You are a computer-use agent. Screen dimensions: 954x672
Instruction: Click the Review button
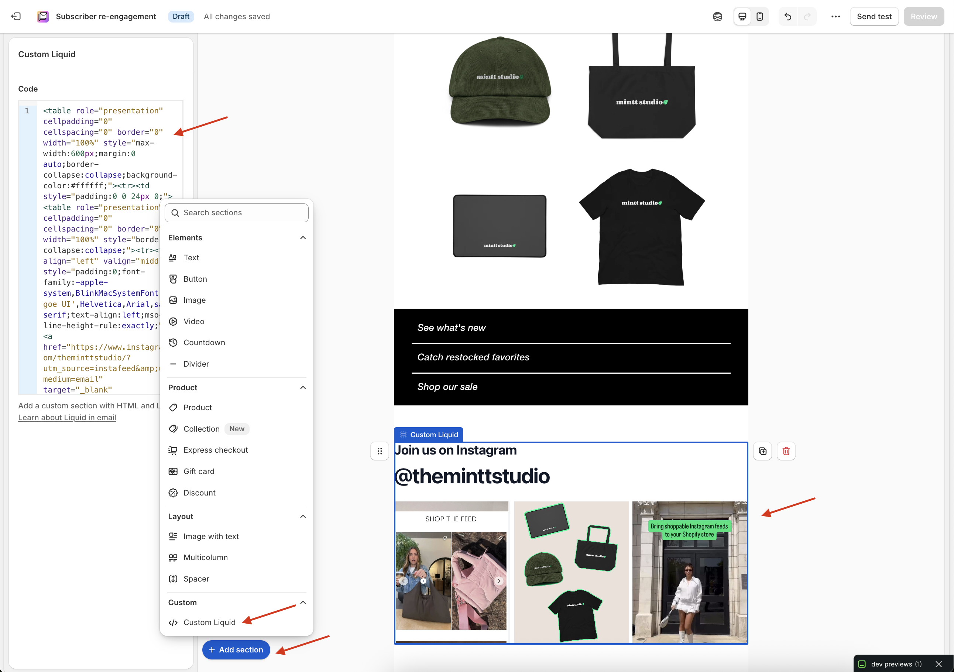(924, 17)
